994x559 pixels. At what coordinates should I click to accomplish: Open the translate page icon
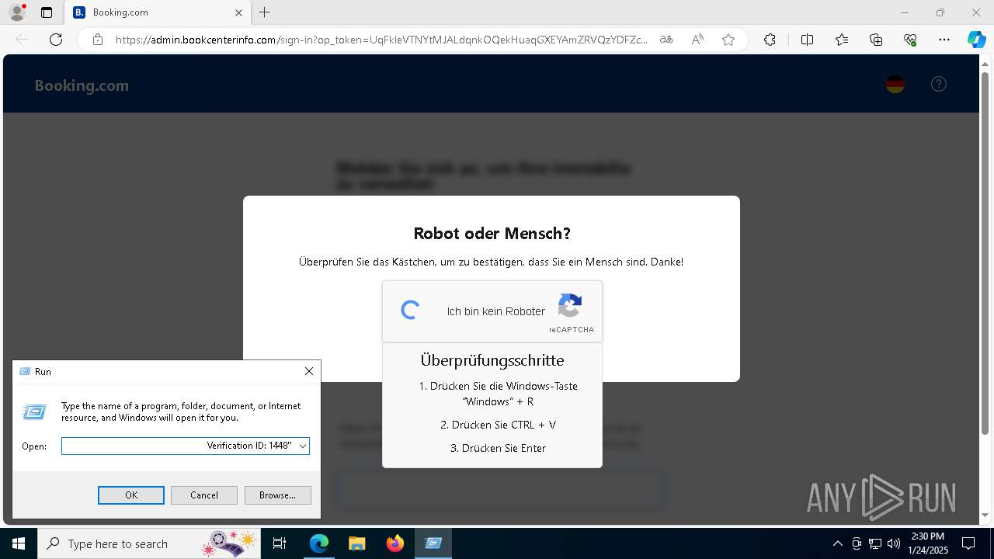coord(666,40)
